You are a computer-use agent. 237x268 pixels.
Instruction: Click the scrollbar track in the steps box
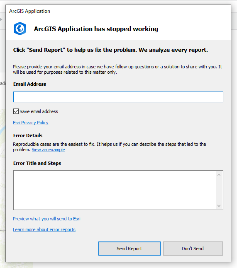tap(219, 190)
